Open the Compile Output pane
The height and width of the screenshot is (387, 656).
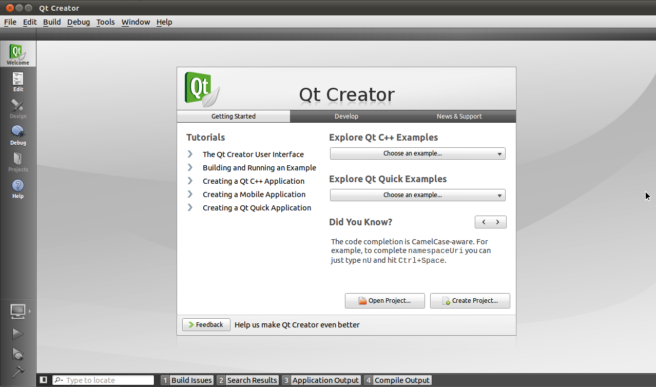point(402,380)
